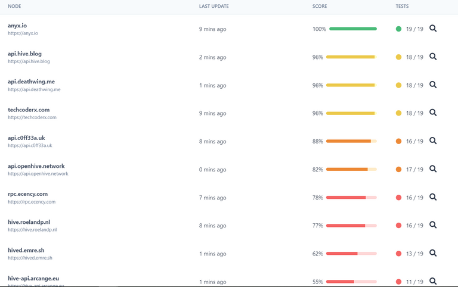458x287 pixels.
Task: Follow the https://api.hive.blog URL
Action: 29,61
